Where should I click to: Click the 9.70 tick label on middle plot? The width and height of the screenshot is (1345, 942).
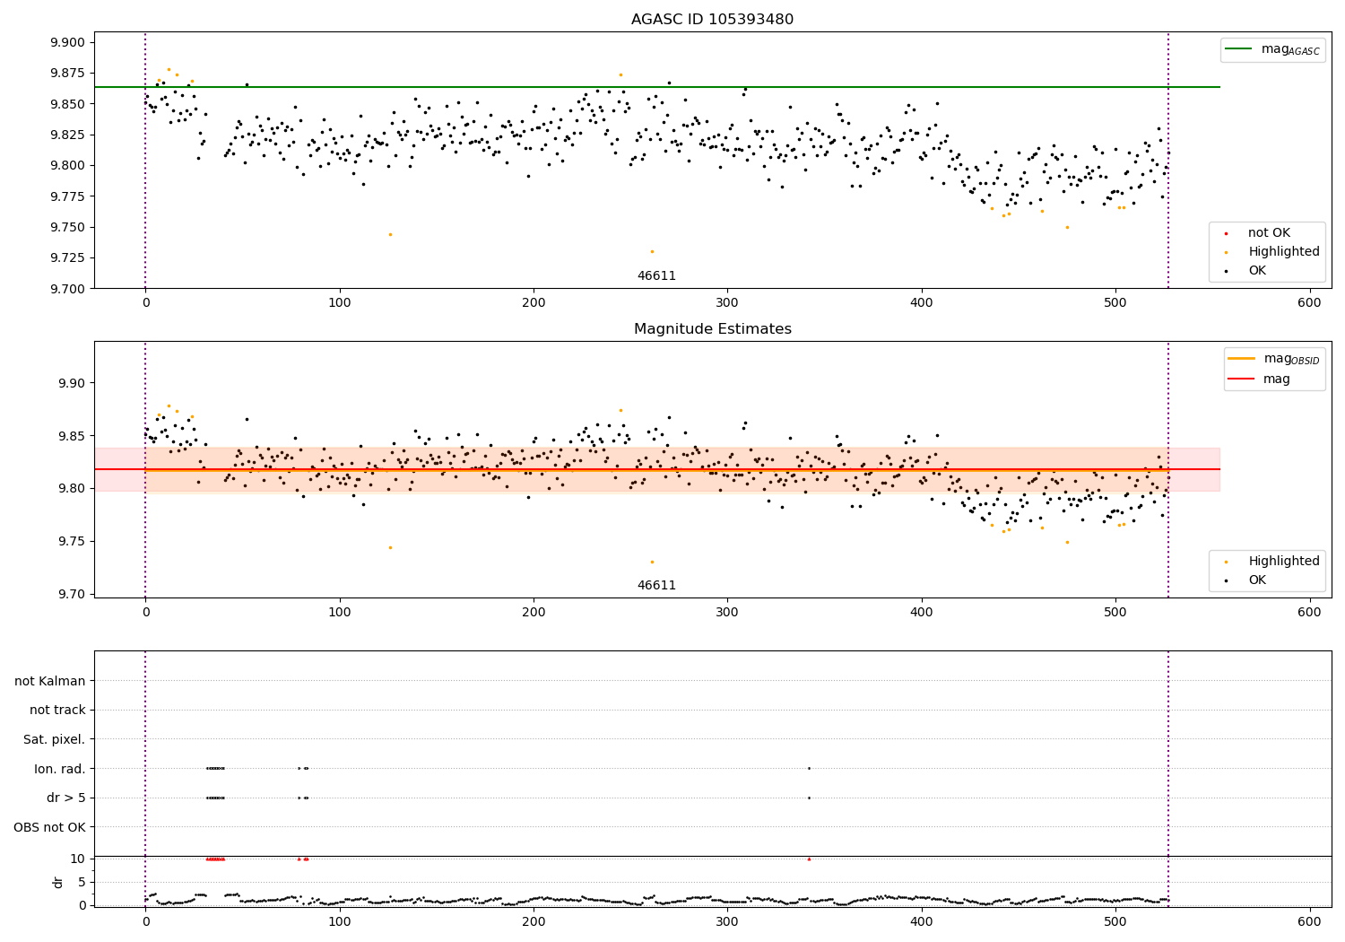point(71,595)
